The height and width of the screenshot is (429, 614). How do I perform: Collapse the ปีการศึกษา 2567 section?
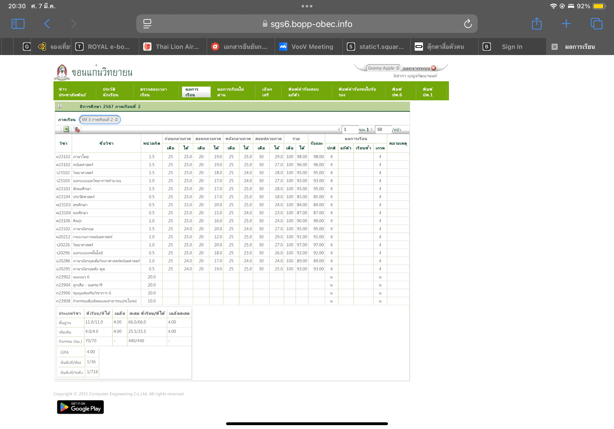(60, 106)
